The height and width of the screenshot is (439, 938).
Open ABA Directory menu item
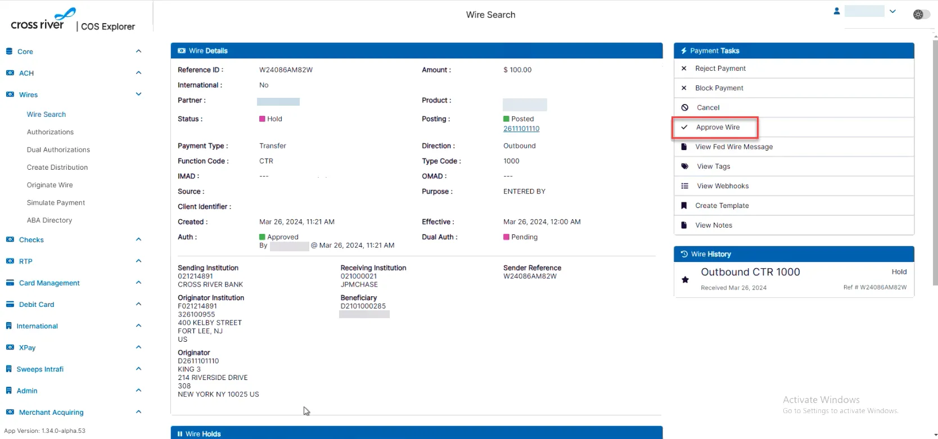(49, 220)
